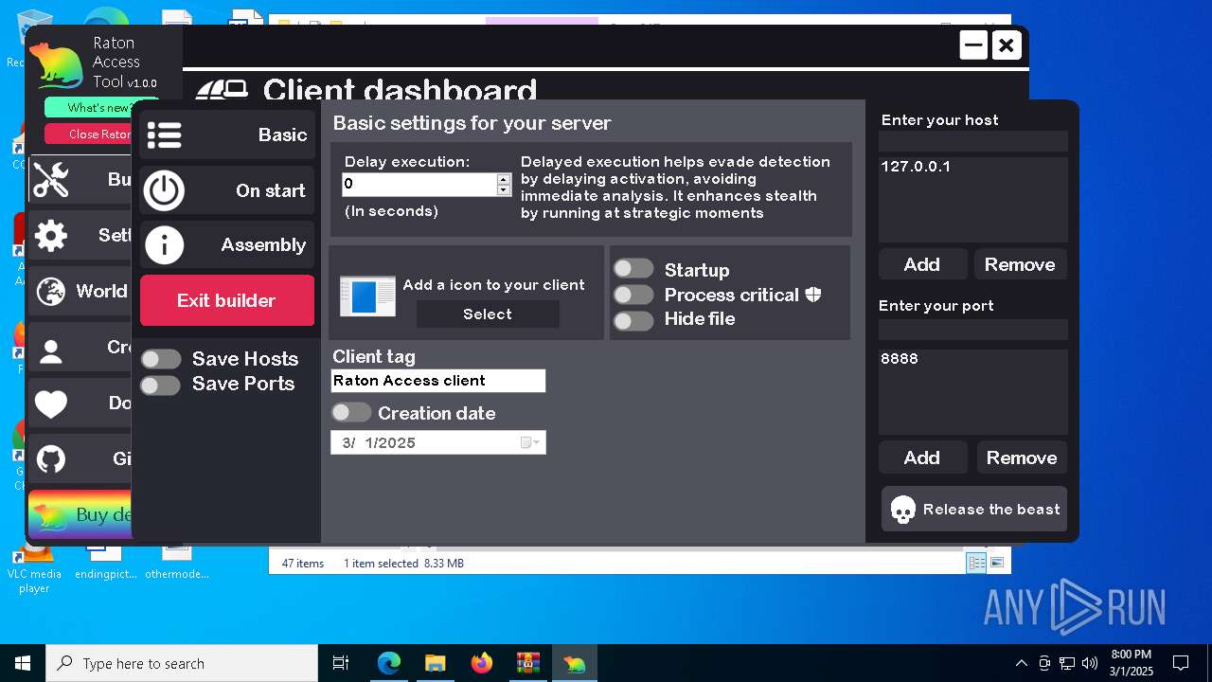1212x682 pixels.
Task: Select port 8888 in list
Action: click(900, 359)
